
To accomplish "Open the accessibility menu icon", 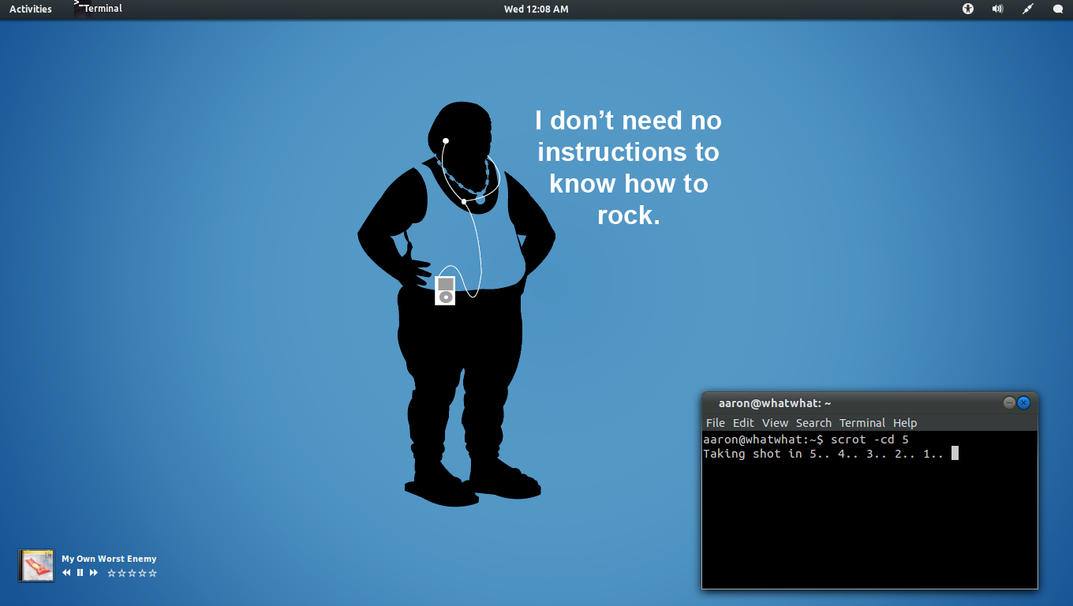I will click(x=968, y=9).
